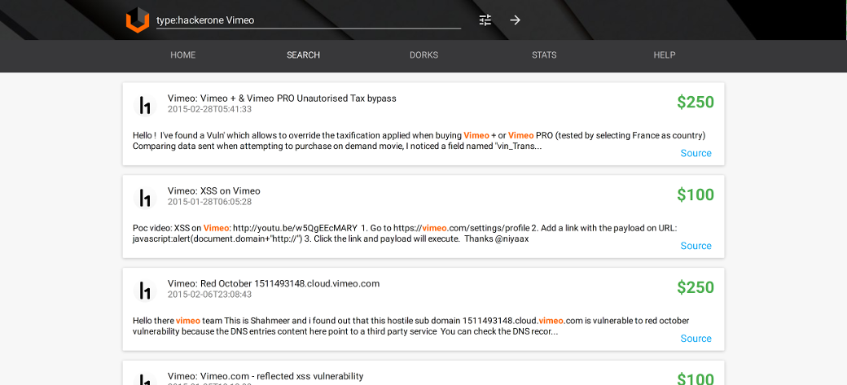View the STATS tab
The height and width of the screenshot is (385, 847).
[544, 55]
